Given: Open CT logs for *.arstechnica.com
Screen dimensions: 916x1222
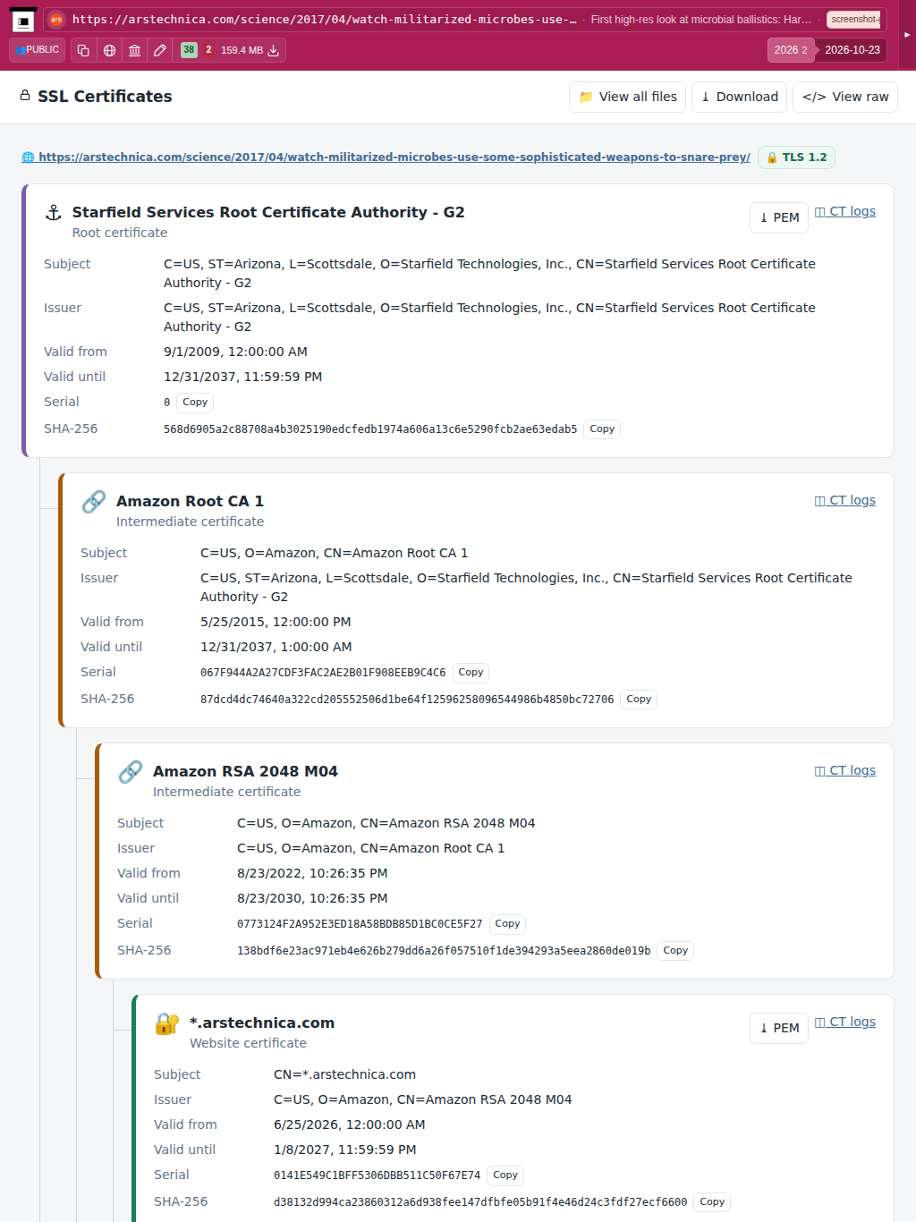Looking at the screenshot, I should point(845,1023).
